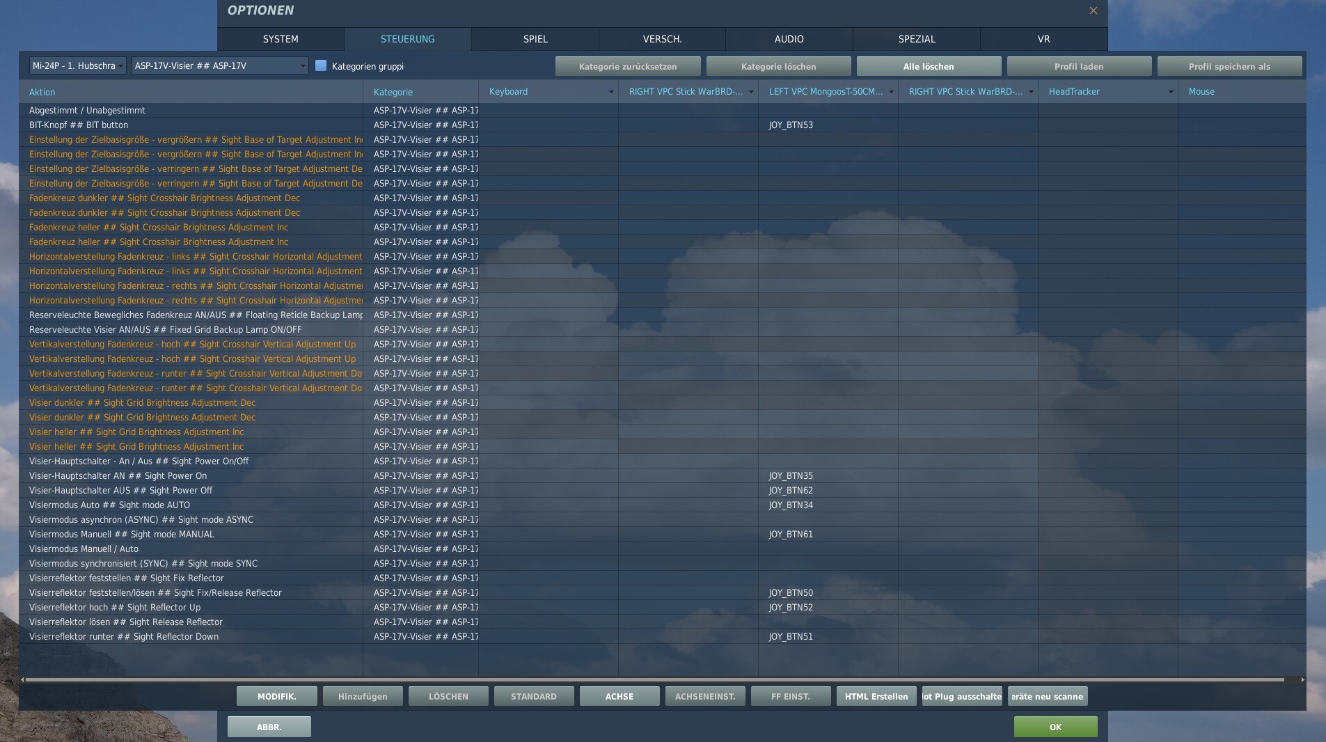Select the Visierreflektor feststellen/lösen row
The image size is (1326, 742).
point(662,593)
